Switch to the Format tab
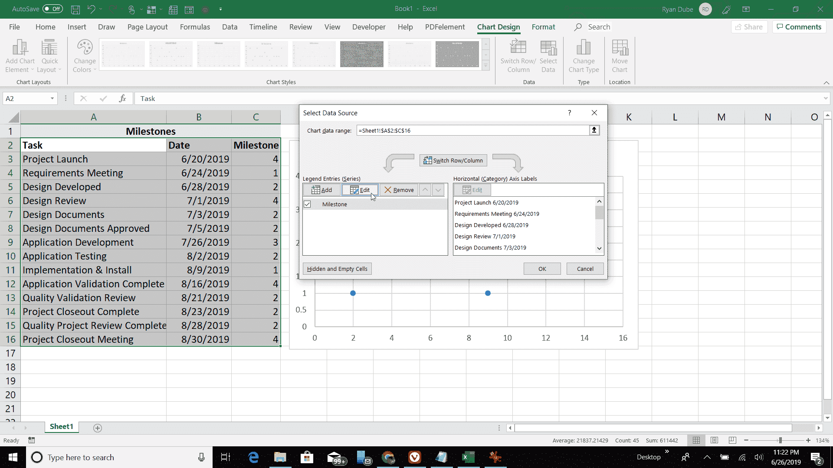 543,27
